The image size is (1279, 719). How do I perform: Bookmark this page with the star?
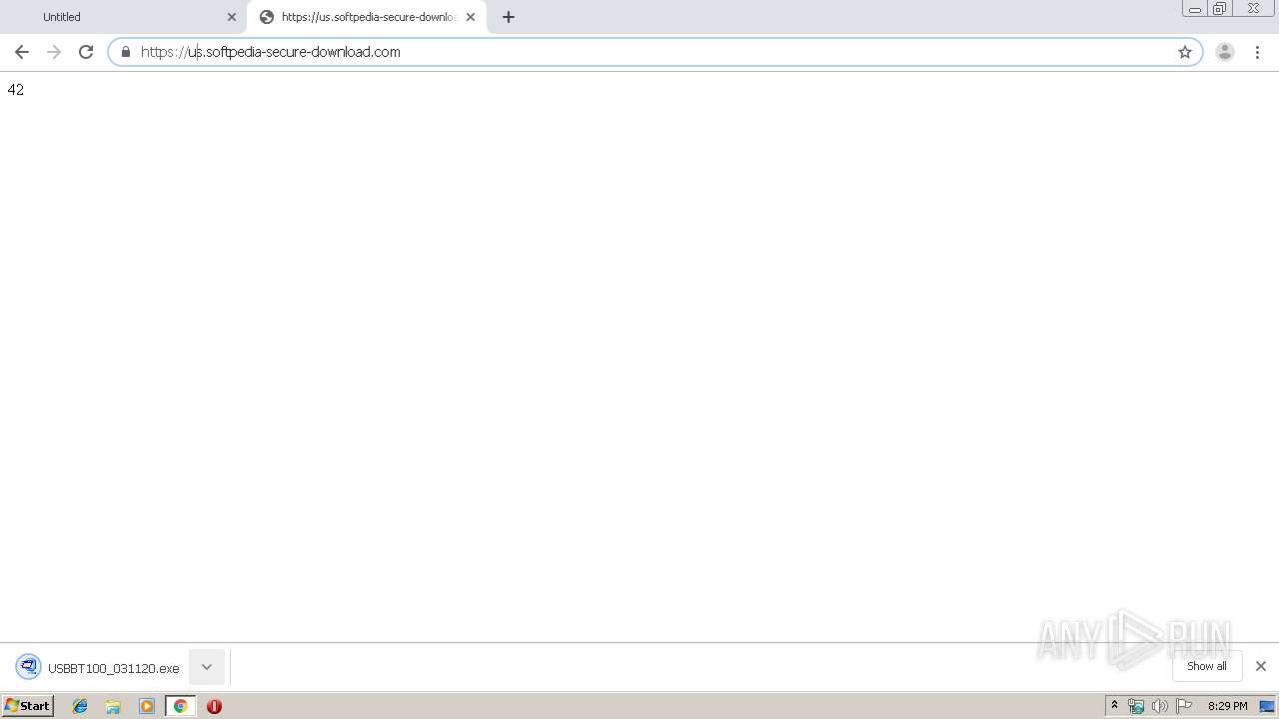[x=1185, y=52]
